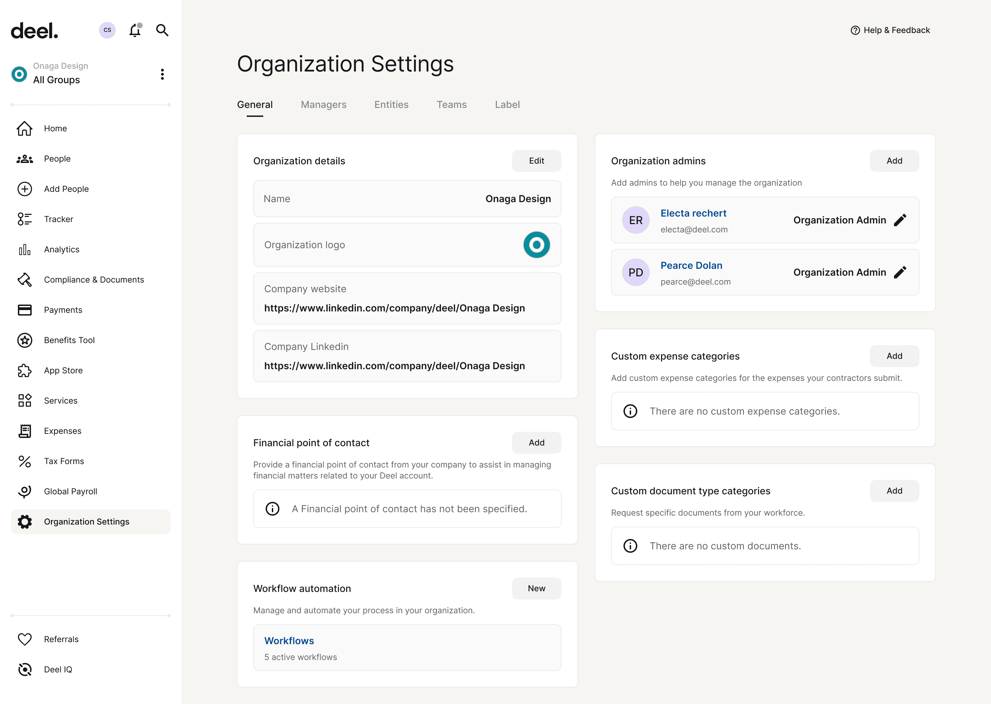
Task: Click the Payments card icon
Action: [x=25, y=310]
